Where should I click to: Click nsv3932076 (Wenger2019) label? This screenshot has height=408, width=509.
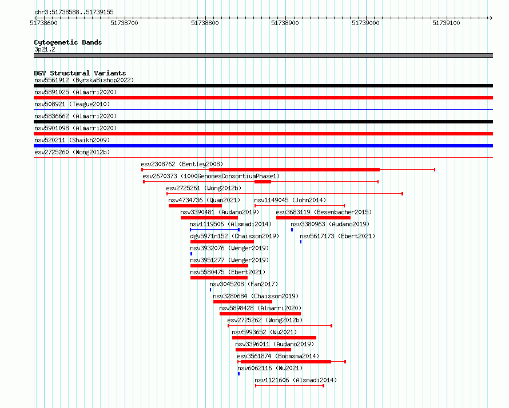point(229,248)
